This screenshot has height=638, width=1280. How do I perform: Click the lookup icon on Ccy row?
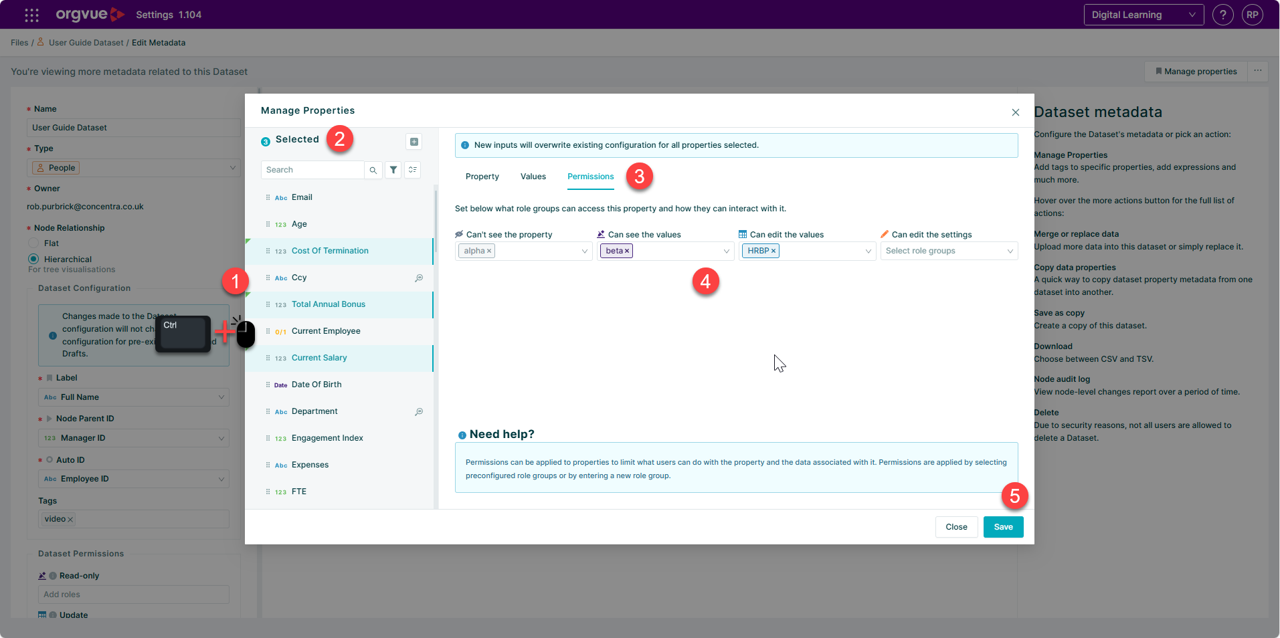pos(419,278)
